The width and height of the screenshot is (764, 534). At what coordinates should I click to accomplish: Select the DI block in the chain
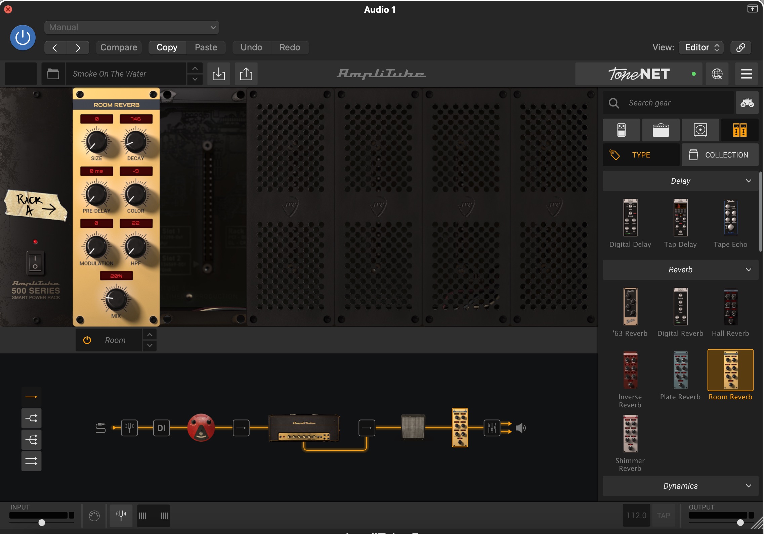(x=162, y=428)
